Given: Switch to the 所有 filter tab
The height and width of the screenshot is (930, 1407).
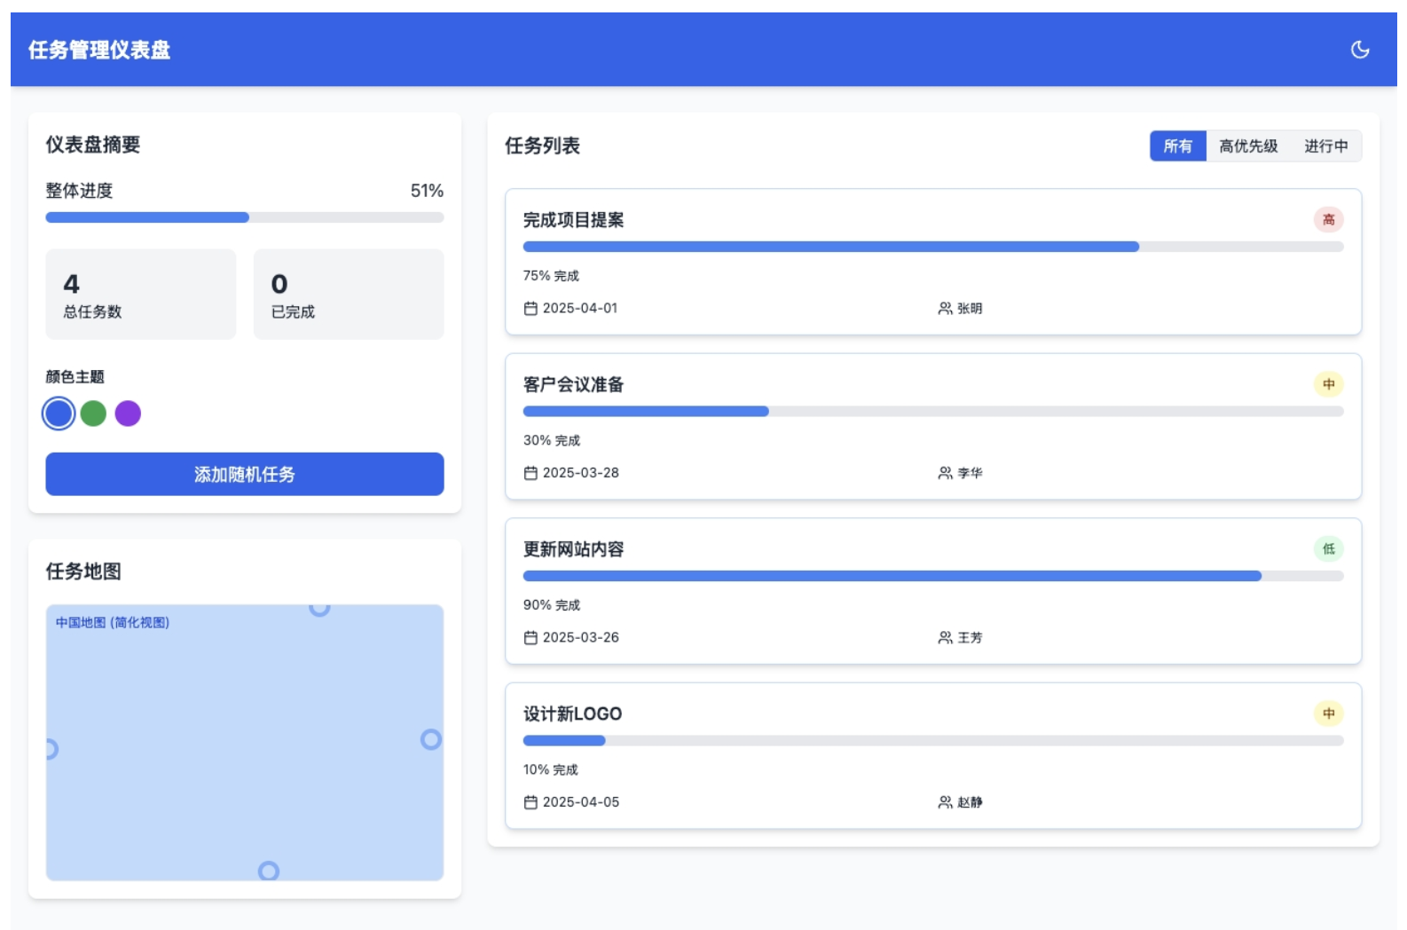Looking at the screenshot, I should coord(1177,146).
